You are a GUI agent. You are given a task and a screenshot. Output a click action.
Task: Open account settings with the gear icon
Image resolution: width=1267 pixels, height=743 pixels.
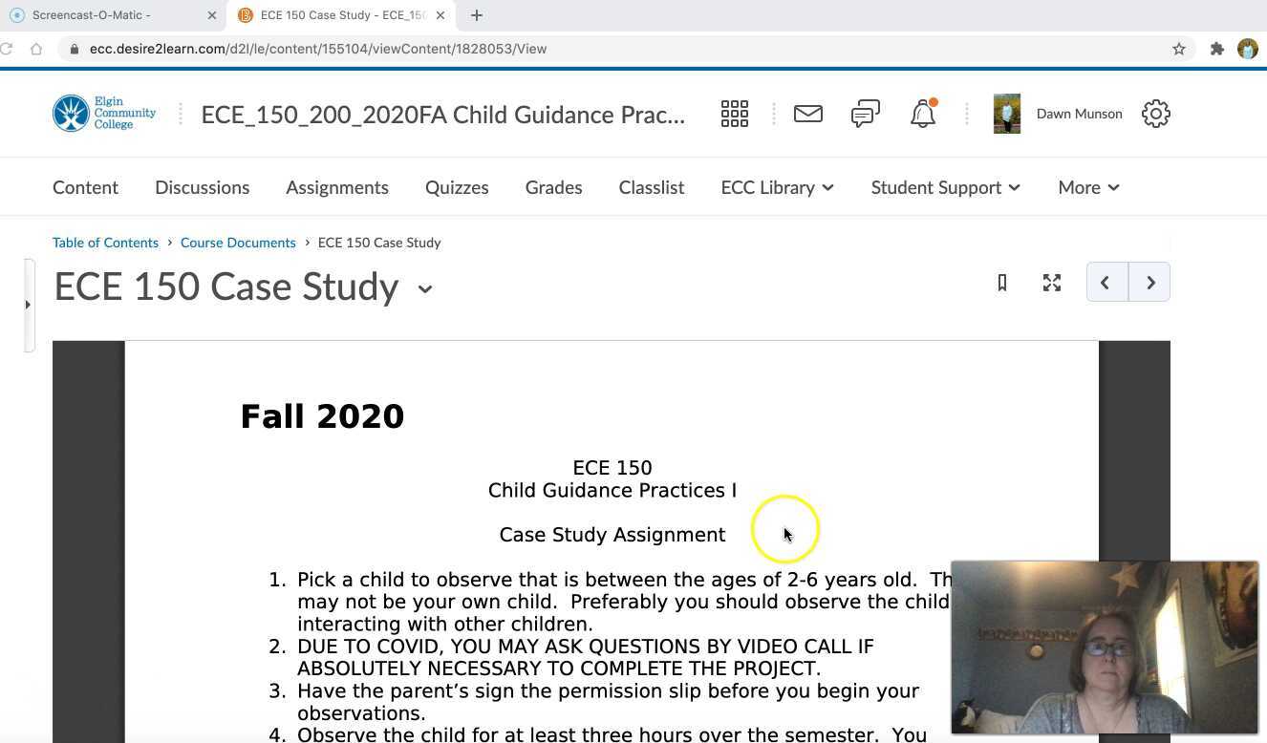tap(1155, 114)
